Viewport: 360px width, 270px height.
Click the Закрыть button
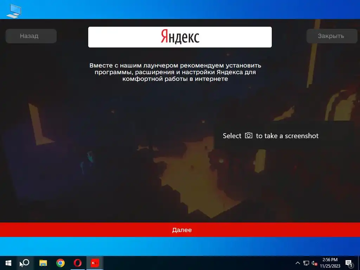pos(332,36)
